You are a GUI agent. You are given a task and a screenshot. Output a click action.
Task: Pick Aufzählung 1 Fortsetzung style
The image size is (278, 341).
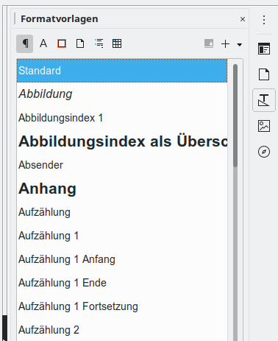coord(122,306)
